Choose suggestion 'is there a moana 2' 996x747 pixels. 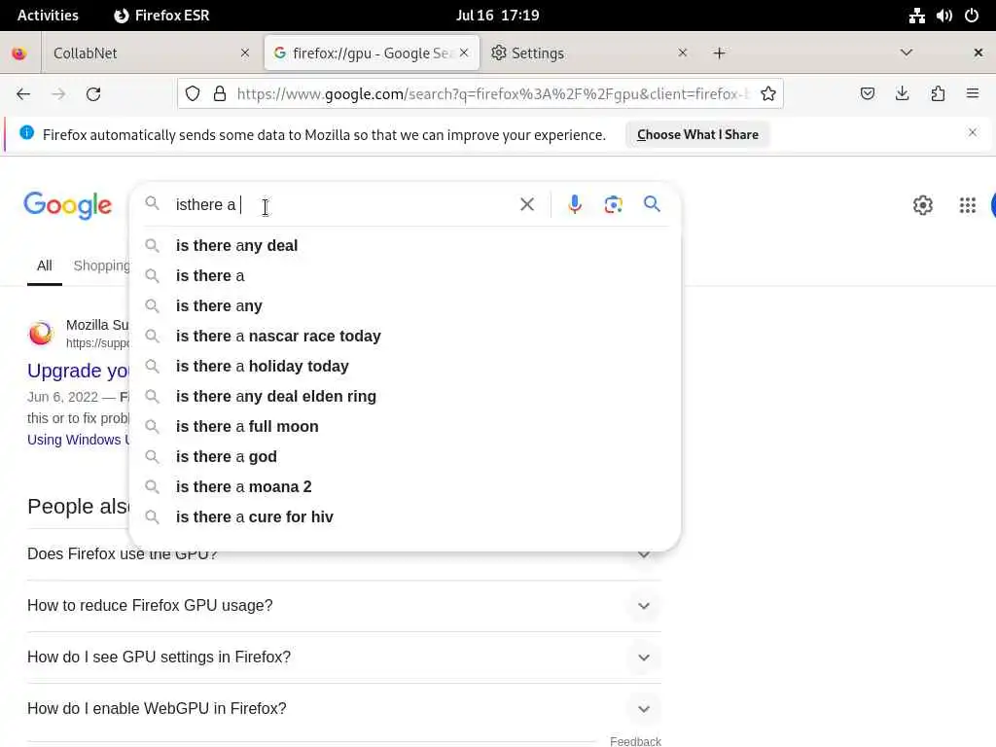tap(405, 486)
